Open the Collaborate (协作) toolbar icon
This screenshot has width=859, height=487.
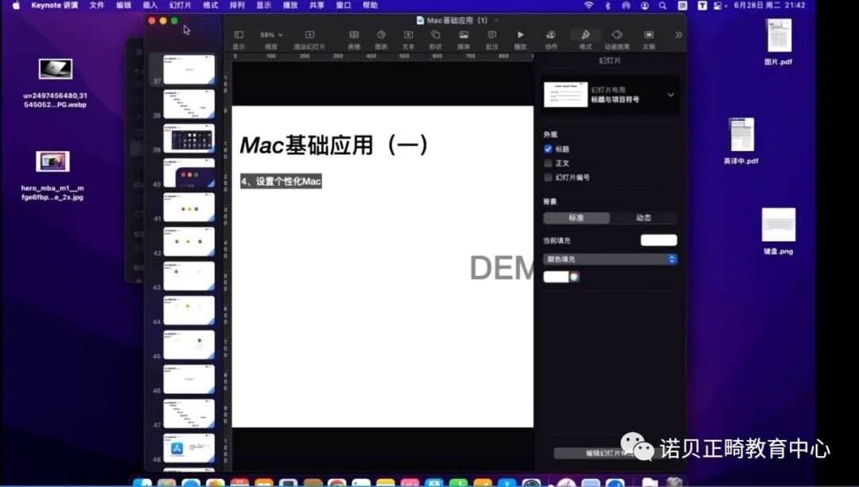550,35
